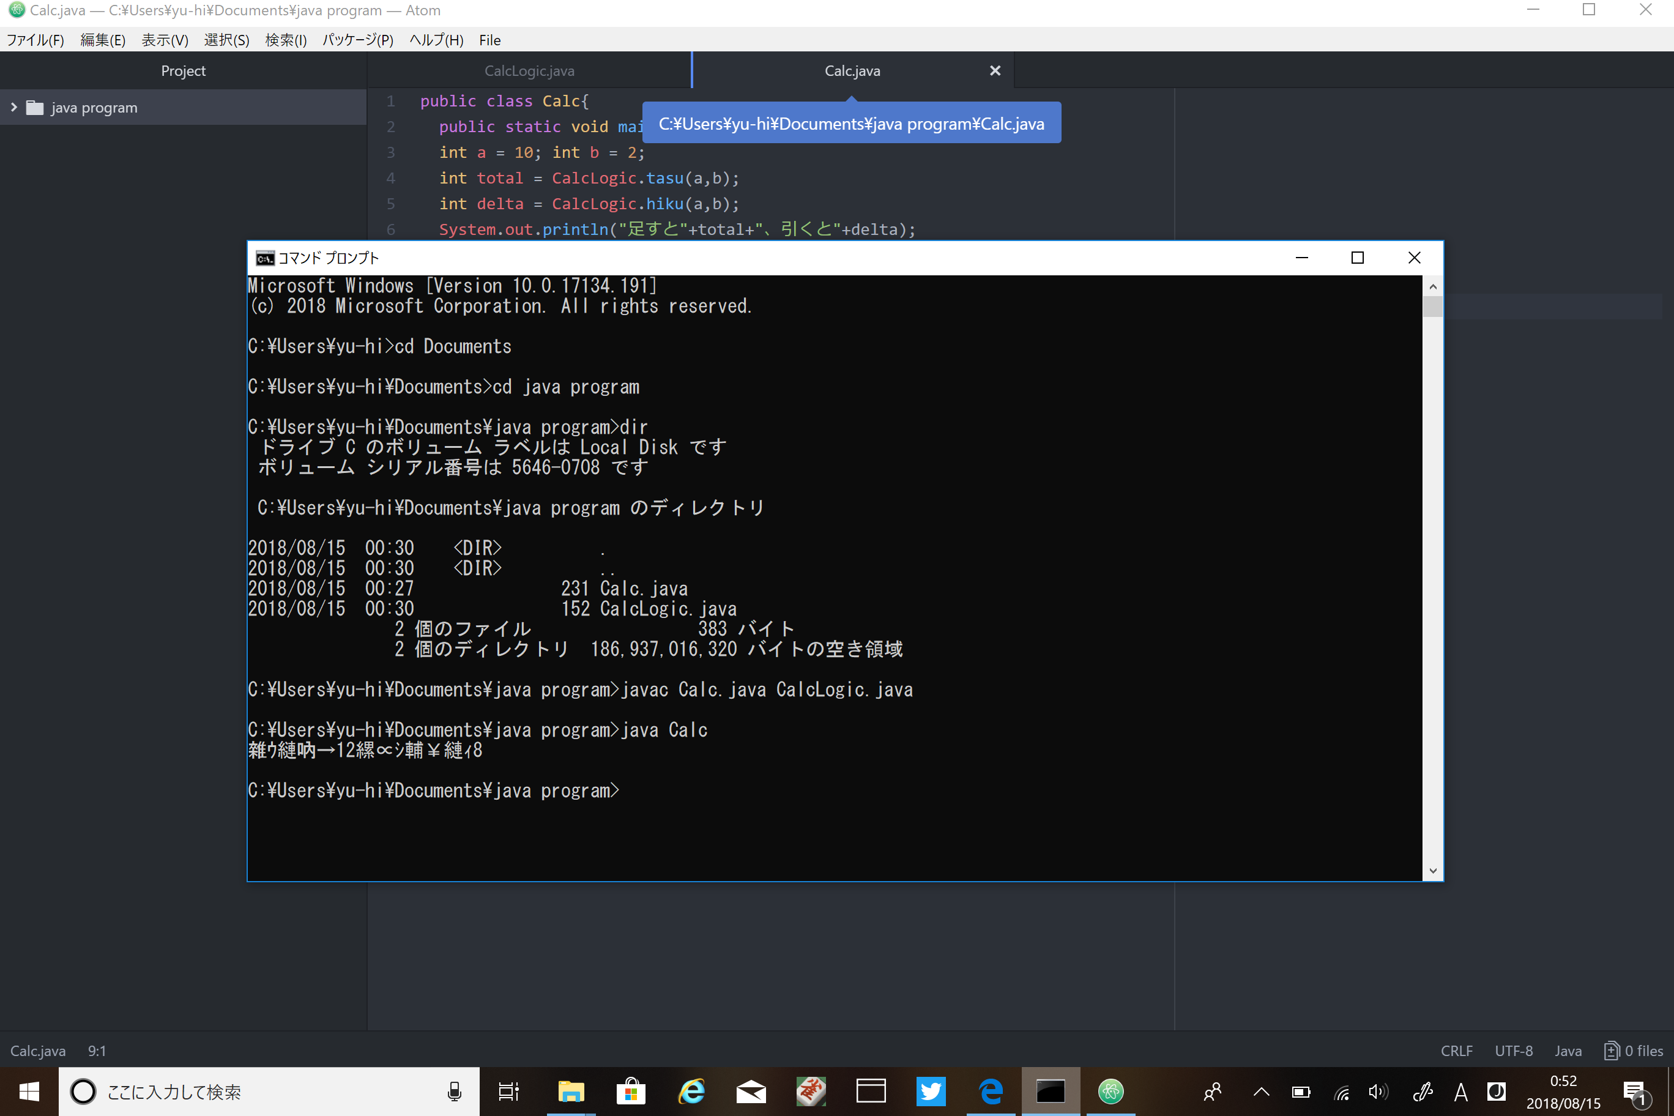This screenshot has width=1674, height=1116.
Task: Open the volume tray icon
Action: (x=1378, y=1091)
